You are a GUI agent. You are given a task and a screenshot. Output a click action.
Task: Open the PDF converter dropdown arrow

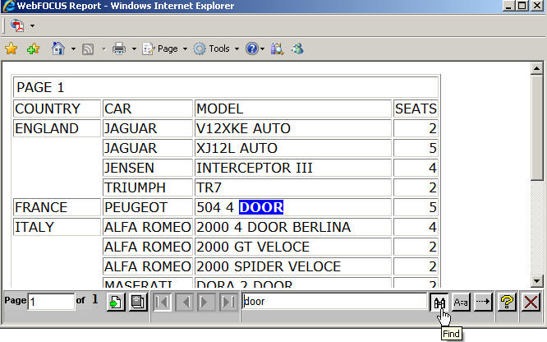33,25
